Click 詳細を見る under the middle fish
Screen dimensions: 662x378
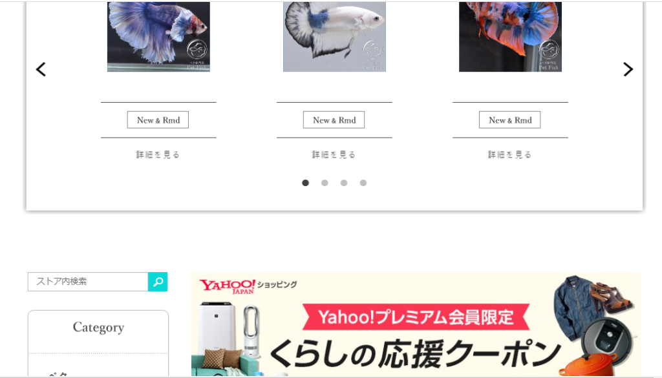[334, 154]
